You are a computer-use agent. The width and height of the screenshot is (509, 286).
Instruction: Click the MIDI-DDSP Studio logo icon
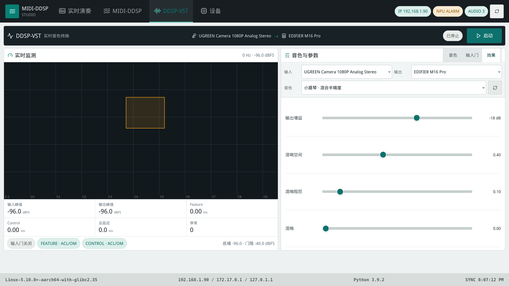[x=12, y=11]
